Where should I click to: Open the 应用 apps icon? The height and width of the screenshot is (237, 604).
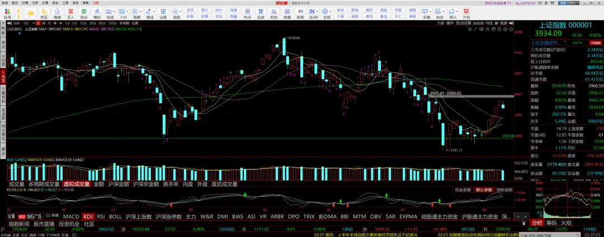(7, 13)
